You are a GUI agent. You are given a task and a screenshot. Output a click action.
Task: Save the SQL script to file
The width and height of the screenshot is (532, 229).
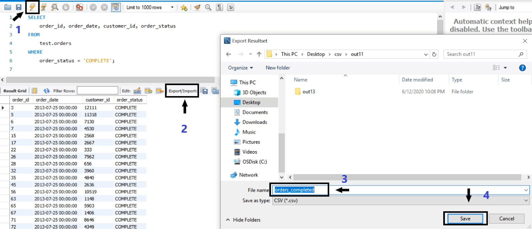[19, 7]
